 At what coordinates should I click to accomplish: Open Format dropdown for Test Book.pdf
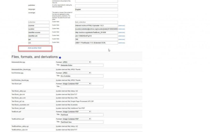(77, 84)
